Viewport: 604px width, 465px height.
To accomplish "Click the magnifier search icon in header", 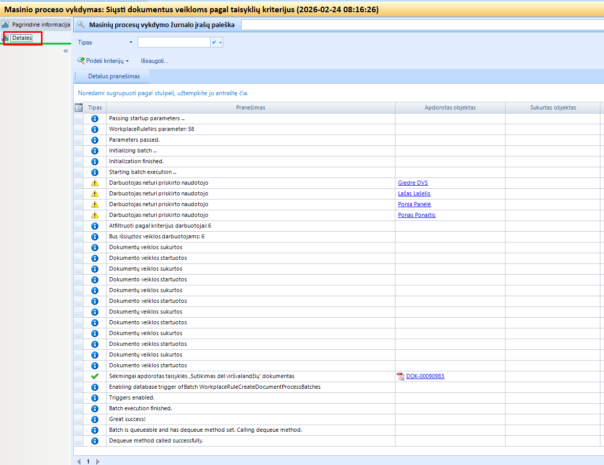I will [x=80, y=25].
